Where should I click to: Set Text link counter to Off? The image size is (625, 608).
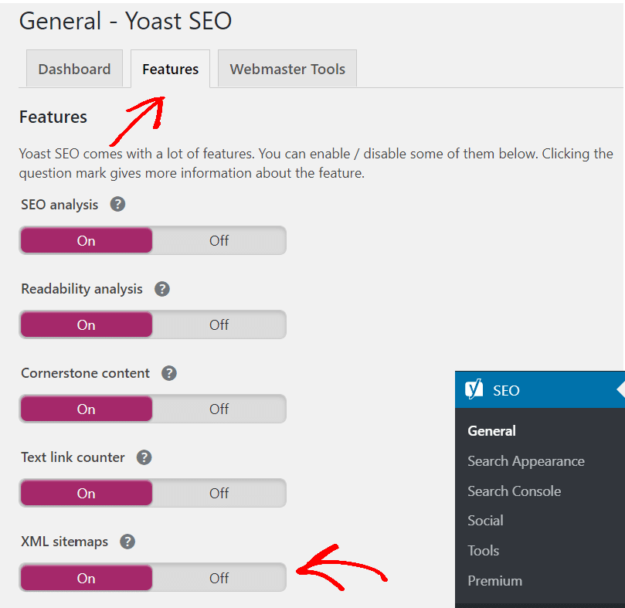[x=219, y=493]
